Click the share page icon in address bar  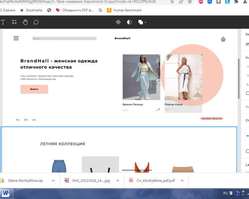point(181,2)
